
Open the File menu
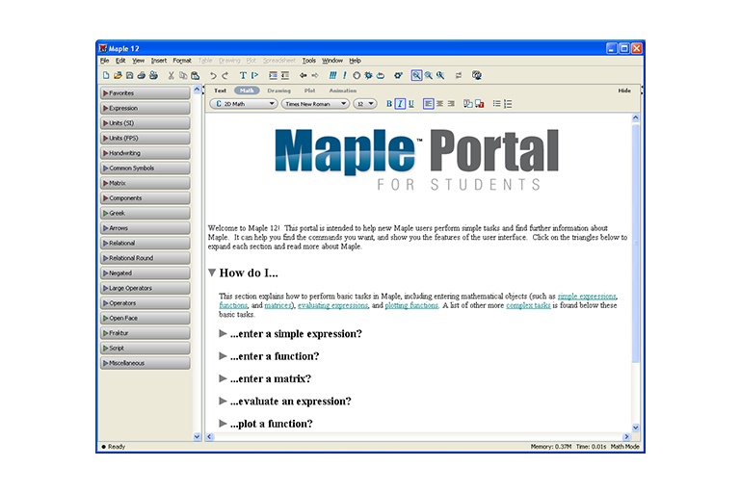click(105, 61)
